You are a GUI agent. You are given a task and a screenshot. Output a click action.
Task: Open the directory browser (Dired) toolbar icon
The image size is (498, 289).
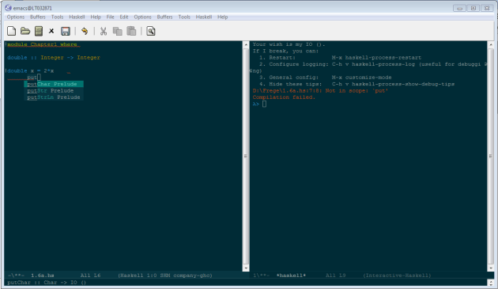click(x=39, y=31)
